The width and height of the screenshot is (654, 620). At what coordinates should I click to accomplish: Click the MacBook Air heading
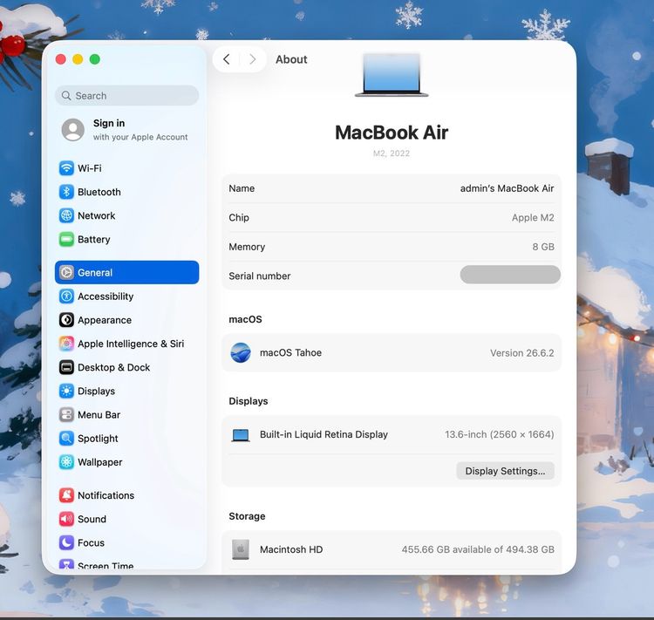[392, 133]
